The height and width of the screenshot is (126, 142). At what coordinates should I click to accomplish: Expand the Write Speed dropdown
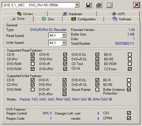(64, 43)
